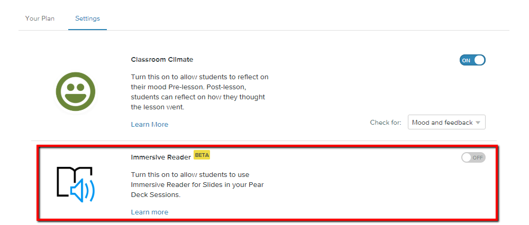Click the arrow on the Check for dropdown

pyautogui.click(x=478, y=123)
